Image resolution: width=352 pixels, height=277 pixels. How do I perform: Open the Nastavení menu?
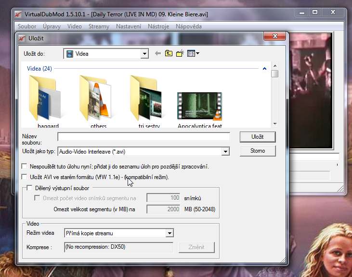tap(129, 26)
